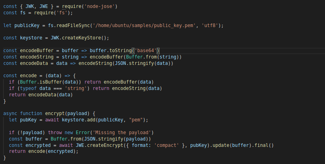Click the typeof keyword
This screenshot has width=325, height=164.
click(23, 88)
